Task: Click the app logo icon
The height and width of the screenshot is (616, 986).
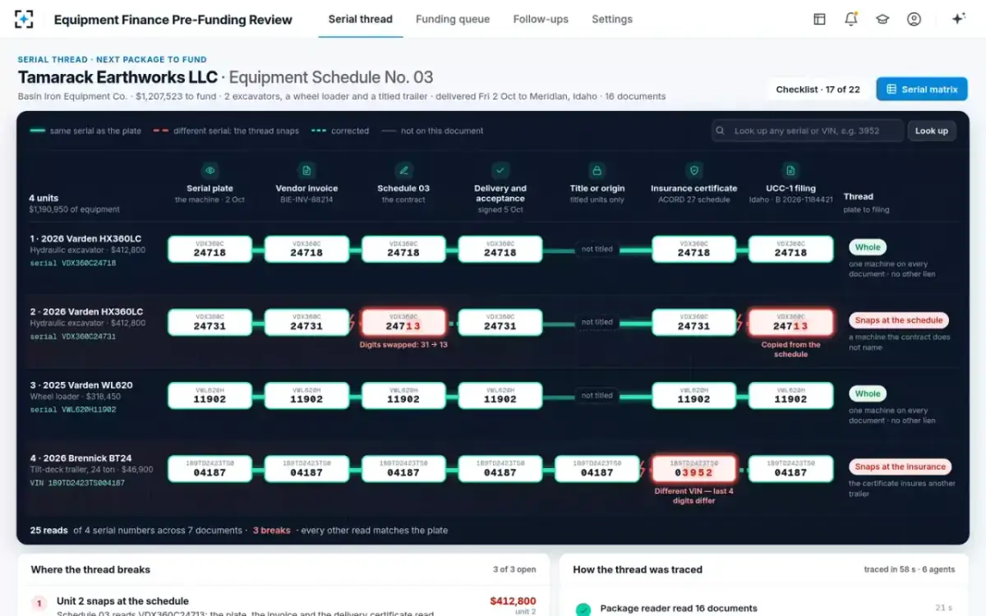Action: tap(25, 19)
